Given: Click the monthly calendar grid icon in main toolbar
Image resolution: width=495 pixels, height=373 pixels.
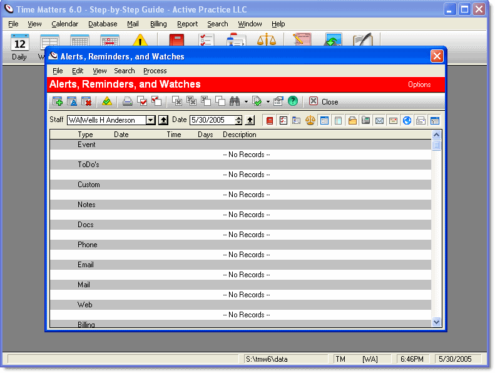Looking at the screenshot, I should (x=79, y=41).
